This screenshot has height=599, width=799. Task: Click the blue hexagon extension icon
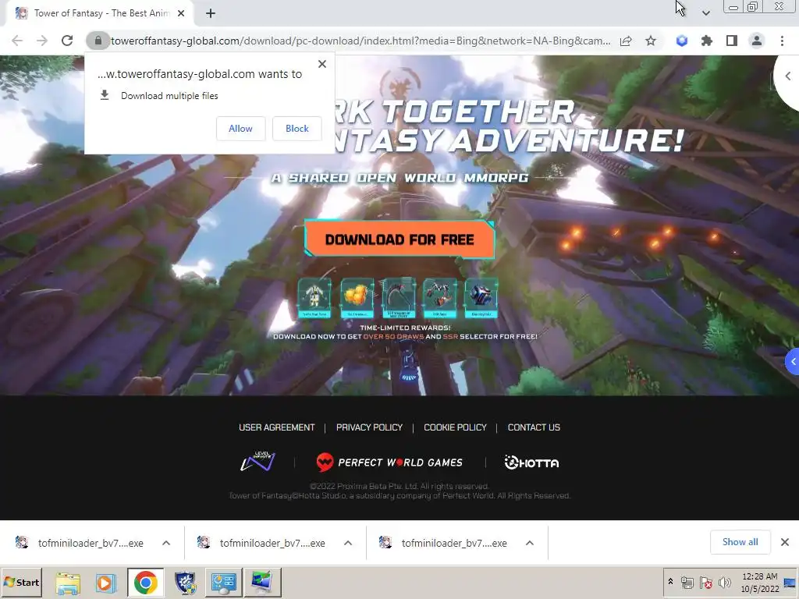click(682, 41)
